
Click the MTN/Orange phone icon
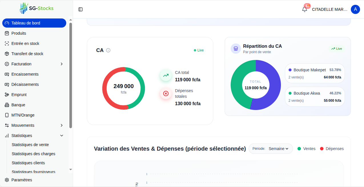7,115
